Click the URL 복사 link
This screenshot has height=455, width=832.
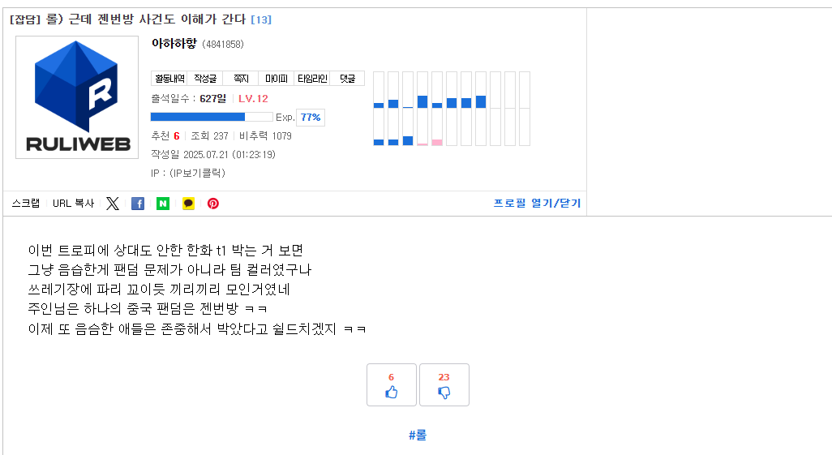pos(73,204)
